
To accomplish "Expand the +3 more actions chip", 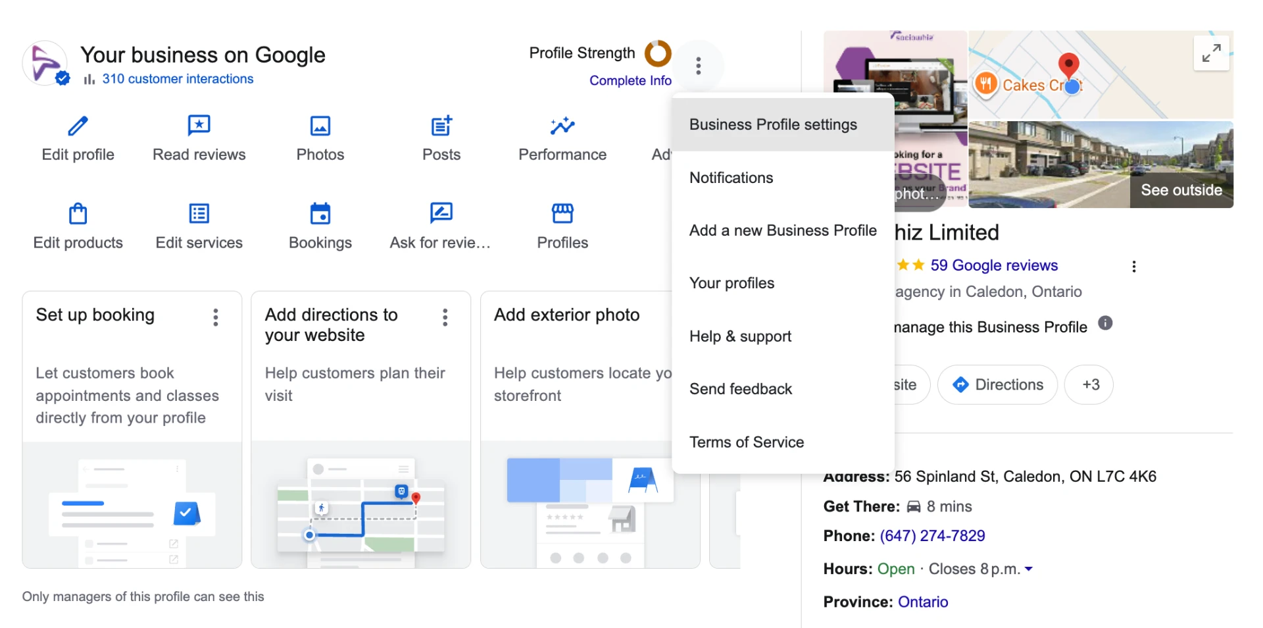I will [1089, 384].
